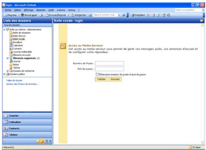
Task: Click the blue help icon after the contact box
Action: pyautogui.click(x=124, y=15)
